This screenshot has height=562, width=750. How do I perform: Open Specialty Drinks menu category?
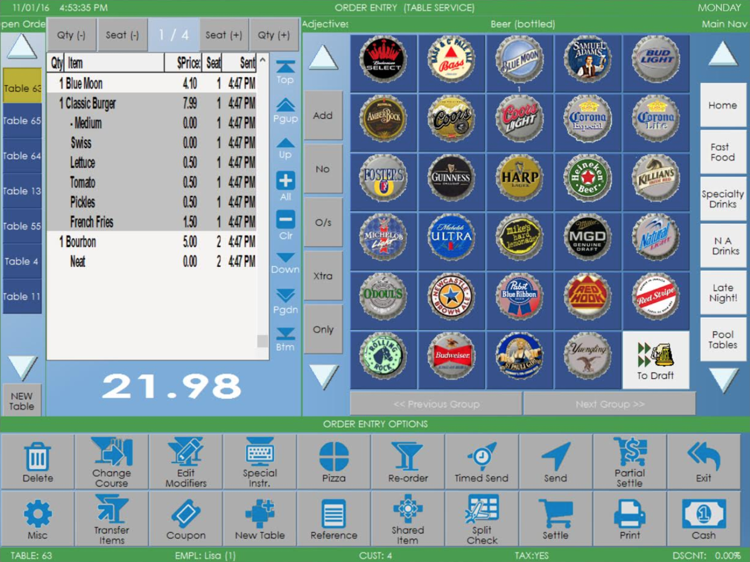click(722, 199)
